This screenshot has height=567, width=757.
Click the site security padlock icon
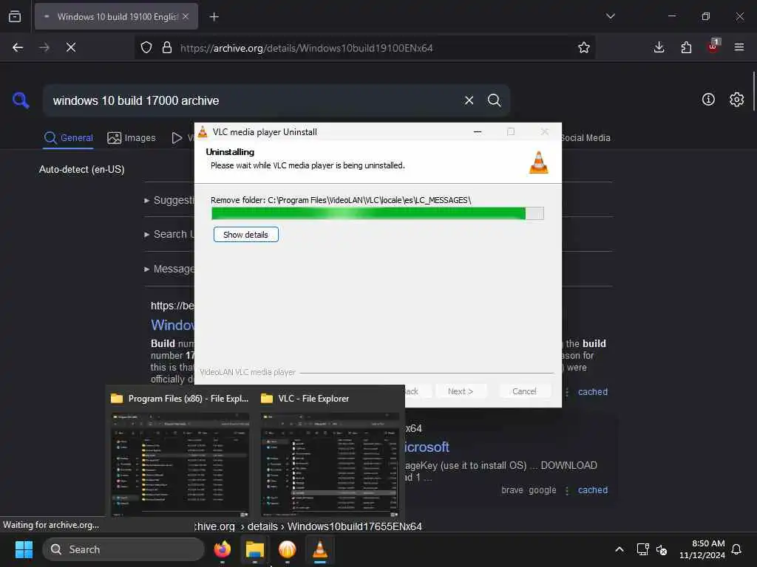coord(167,47)
